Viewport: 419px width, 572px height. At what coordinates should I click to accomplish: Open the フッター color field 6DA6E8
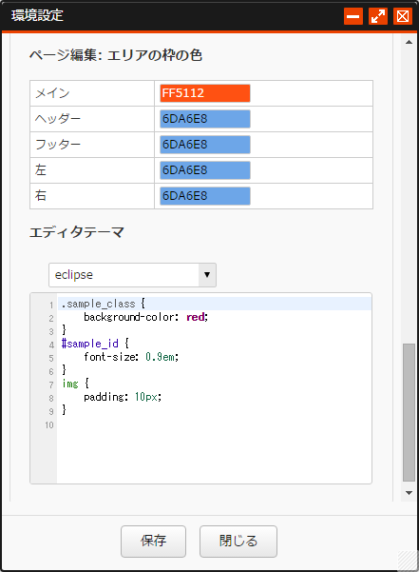click(x=205, y=145)
